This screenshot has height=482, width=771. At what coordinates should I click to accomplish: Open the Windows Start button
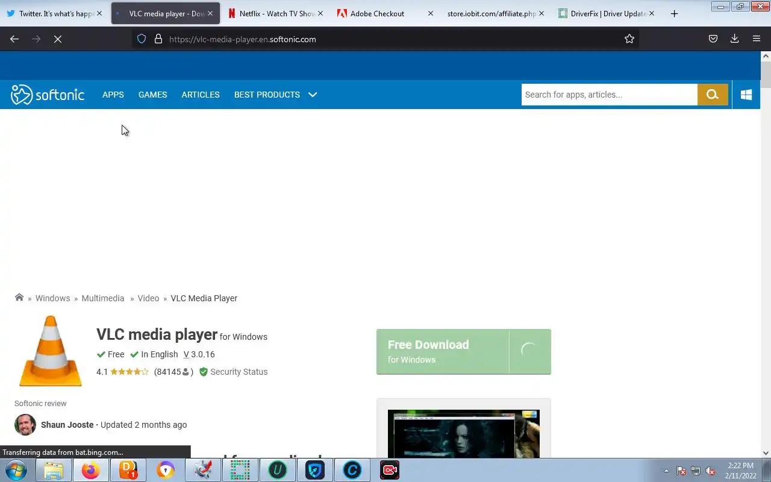coord(16,470)
